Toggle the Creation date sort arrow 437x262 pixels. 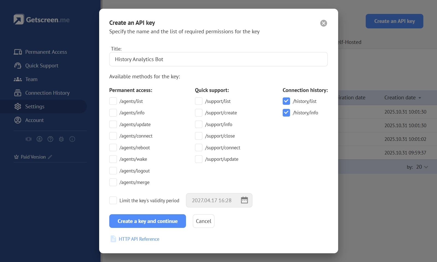pos(420,98)
